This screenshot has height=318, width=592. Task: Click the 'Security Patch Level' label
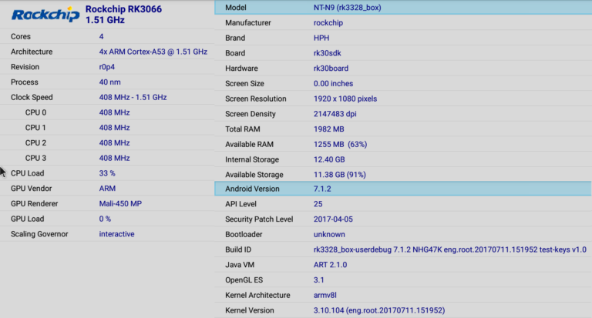pyautogui.click(x=259, y=219)
